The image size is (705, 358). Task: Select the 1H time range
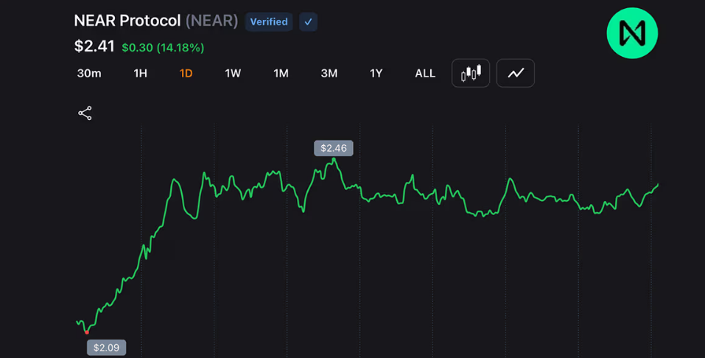click(x=140, y=74)
